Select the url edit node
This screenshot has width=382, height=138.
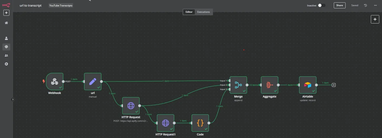pos(93,81)
